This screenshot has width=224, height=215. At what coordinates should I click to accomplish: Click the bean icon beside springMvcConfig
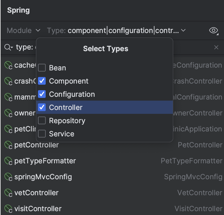pos(8,177)
